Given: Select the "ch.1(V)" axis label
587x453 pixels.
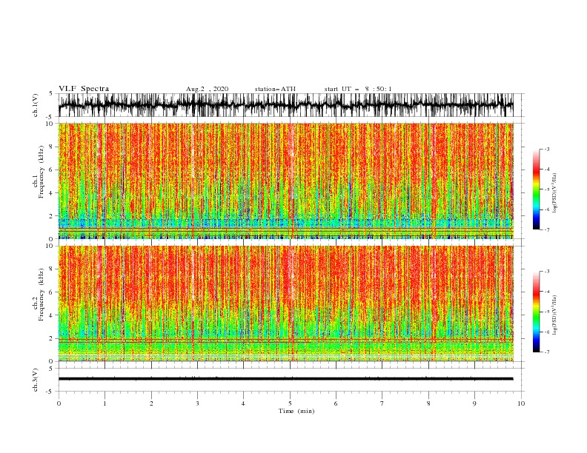Looking at the screenshot, I should coord(36,105).
